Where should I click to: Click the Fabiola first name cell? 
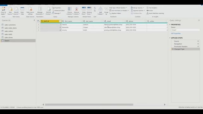click(x=72, y=25)
